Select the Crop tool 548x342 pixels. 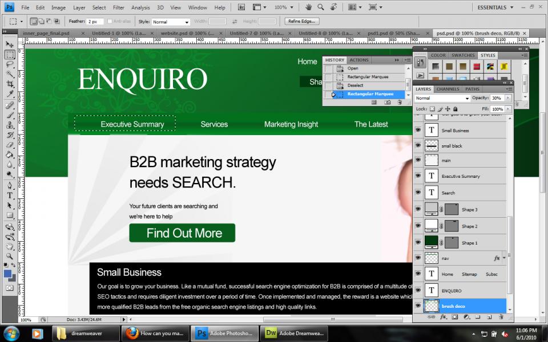pyautogui.click(x=10, y=84)
